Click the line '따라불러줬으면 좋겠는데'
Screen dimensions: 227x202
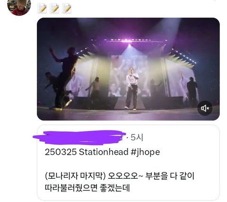tap(87, 188)
